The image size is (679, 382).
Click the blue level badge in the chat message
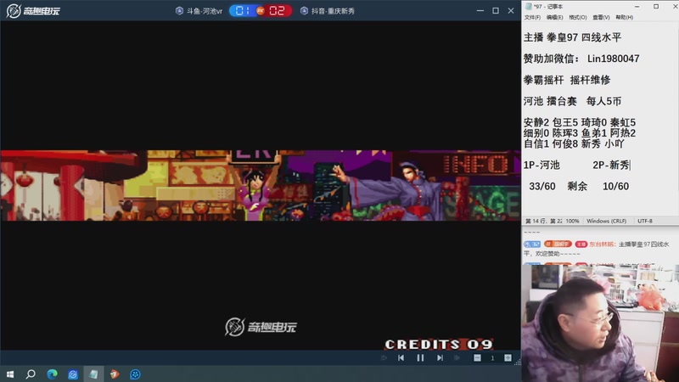tap(532, 244)
